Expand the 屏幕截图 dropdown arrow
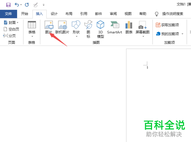 pos(143,36)
